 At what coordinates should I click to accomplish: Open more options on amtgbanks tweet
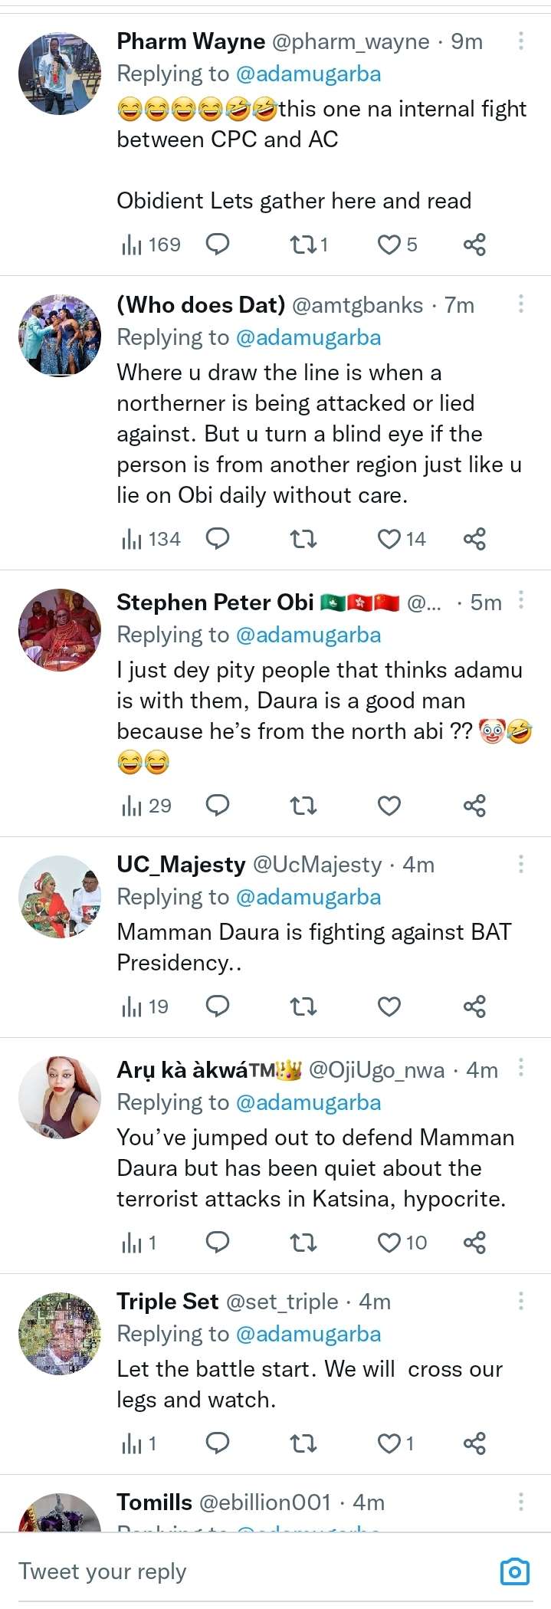pyautogui.click(x=521, y=304)
